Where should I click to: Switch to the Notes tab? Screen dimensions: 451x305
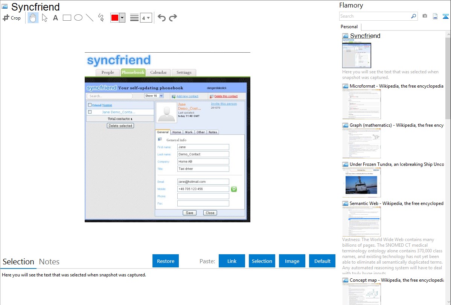pyautogui.click(x=49, y=262)
